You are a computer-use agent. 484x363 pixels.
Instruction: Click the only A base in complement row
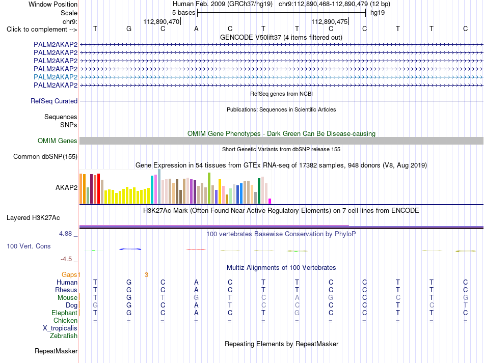tap(196, 29)
